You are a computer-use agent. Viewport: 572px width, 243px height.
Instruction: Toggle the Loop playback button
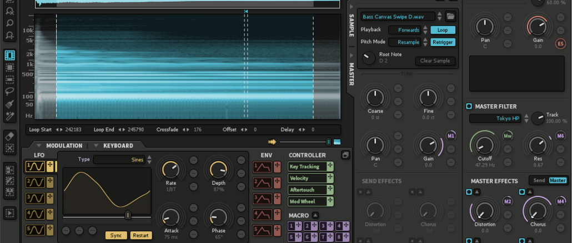click(443, 30)
